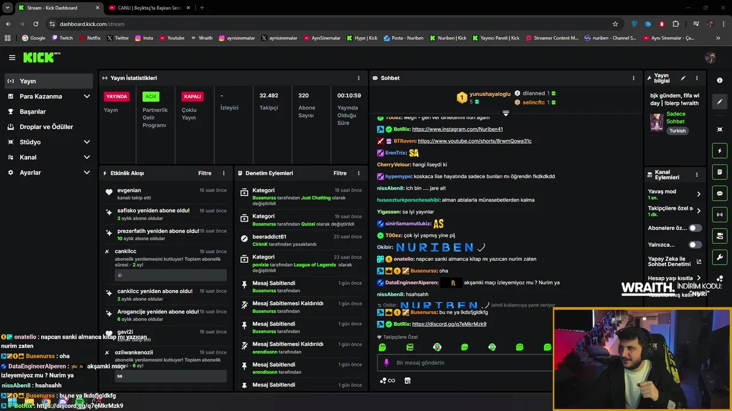The width and height of the screenshot is (732, 411).
Task: Open the hamburger navigation menu
Action: click(x=12, y=58)
